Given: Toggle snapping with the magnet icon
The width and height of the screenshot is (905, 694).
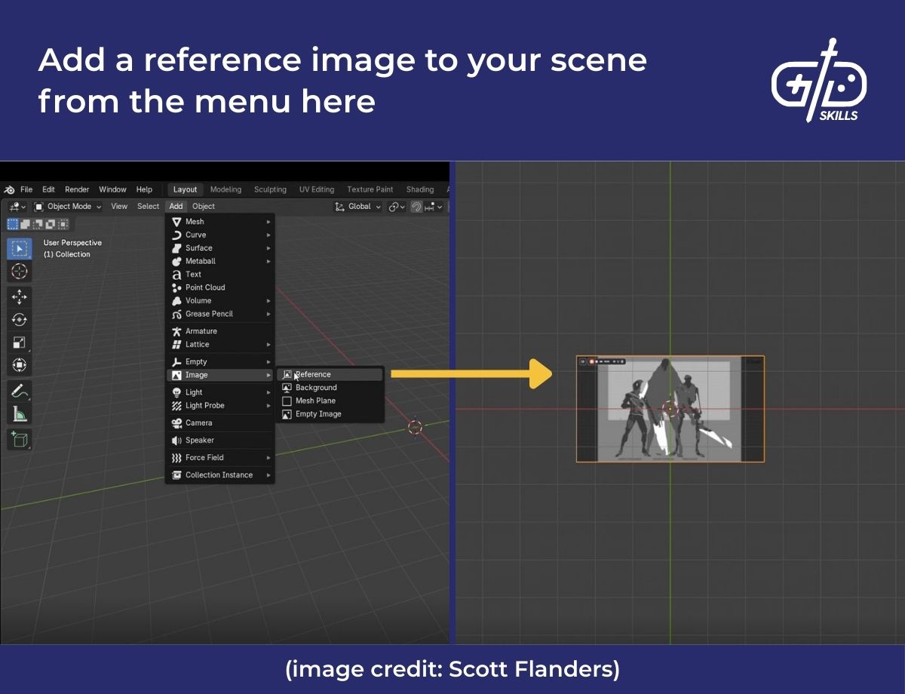Looking at the screenshot, I should (416, 206).
